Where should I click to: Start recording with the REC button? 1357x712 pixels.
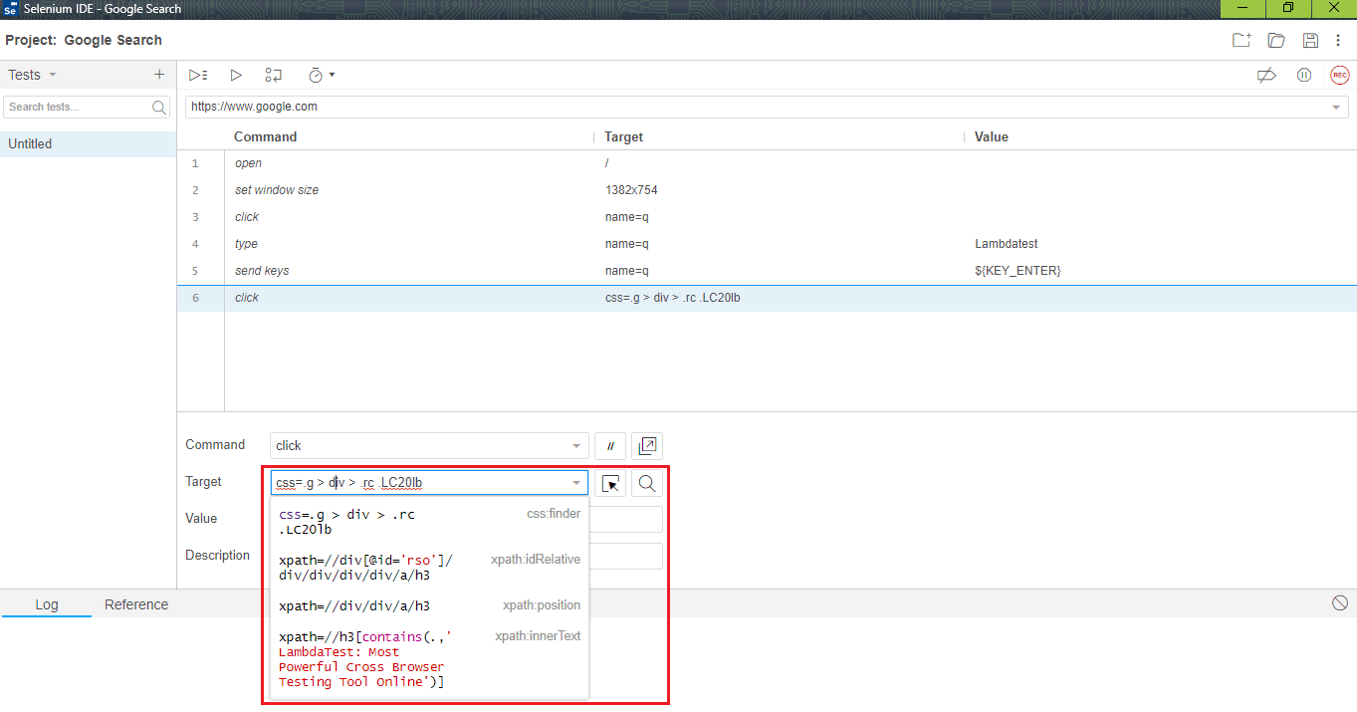click(1339, 75)
